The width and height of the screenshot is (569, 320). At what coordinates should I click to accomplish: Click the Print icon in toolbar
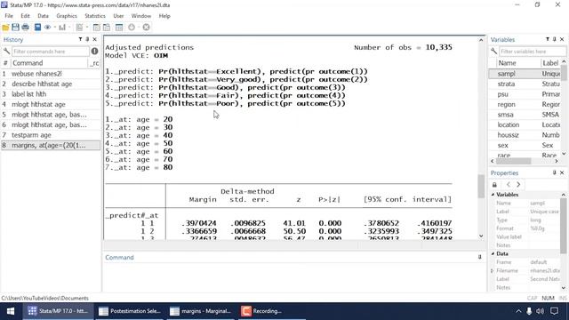click(26, 28)
